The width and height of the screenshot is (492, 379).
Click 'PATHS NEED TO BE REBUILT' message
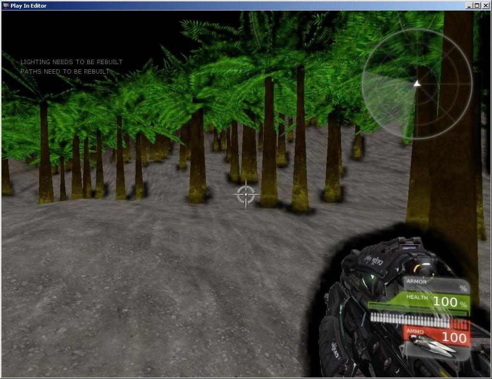[65, 71]
